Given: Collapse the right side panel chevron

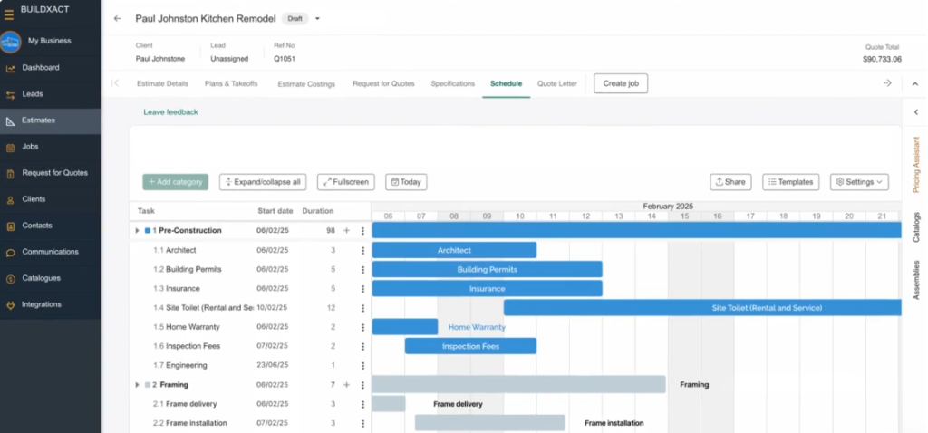Looking at the screenshot, I should pyautogui.click(x=915, y=111).
